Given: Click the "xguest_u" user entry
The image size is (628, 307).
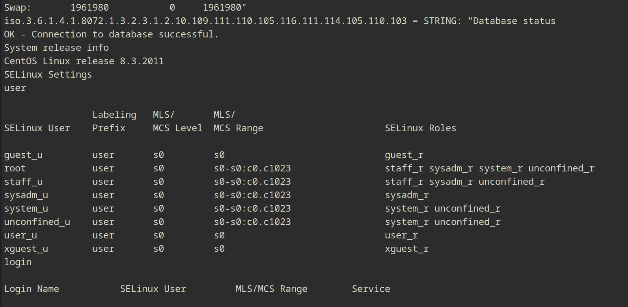Looking at the screenshot, I should [26, 249].
